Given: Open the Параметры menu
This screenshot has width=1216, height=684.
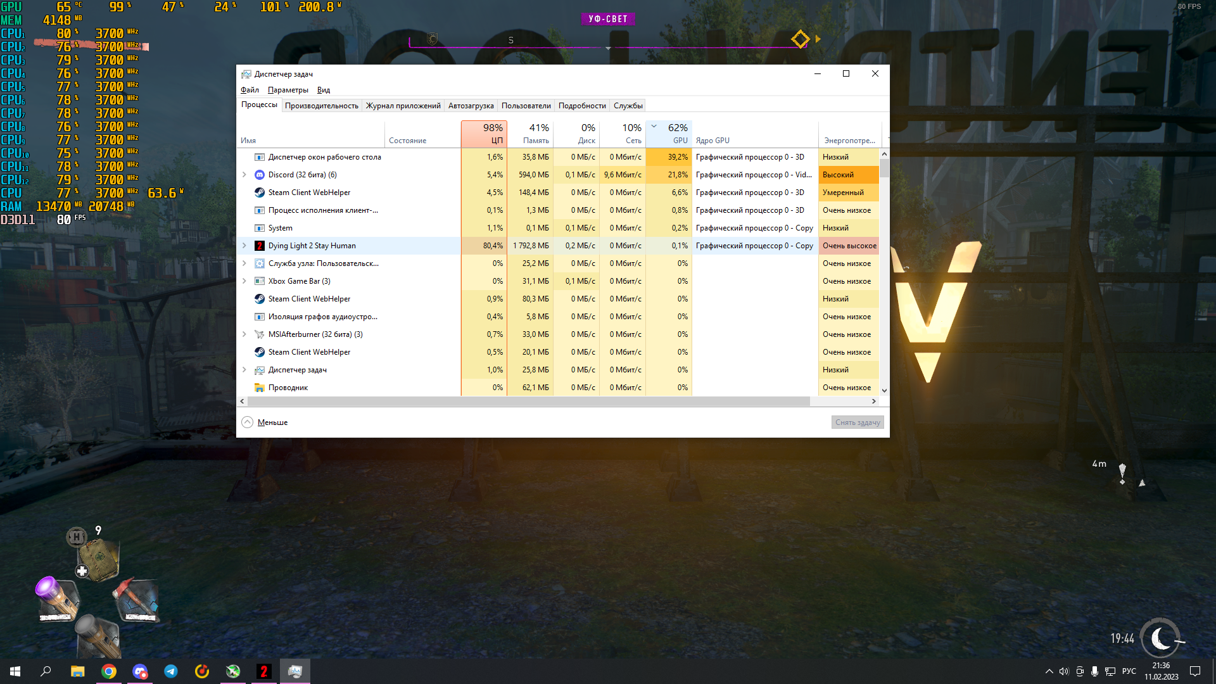Looking at the screenshot, I should click(288, 90).
